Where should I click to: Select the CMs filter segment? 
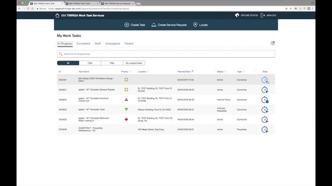90,63
